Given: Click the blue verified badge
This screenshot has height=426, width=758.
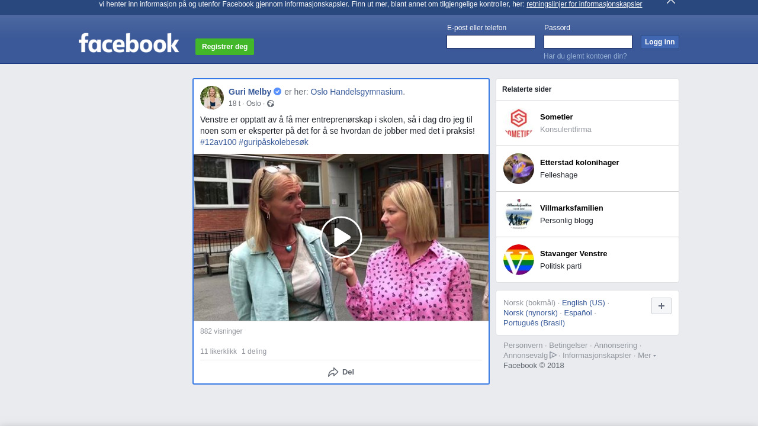Looking at the screenshot, I should coord(277,92).
